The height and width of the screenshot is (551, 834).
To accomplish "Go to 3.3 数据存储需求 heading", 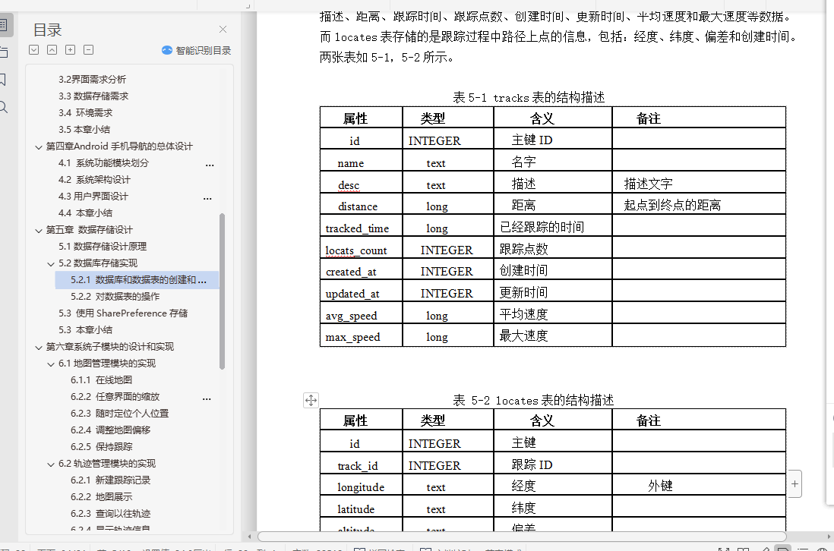I will (93, 96).
